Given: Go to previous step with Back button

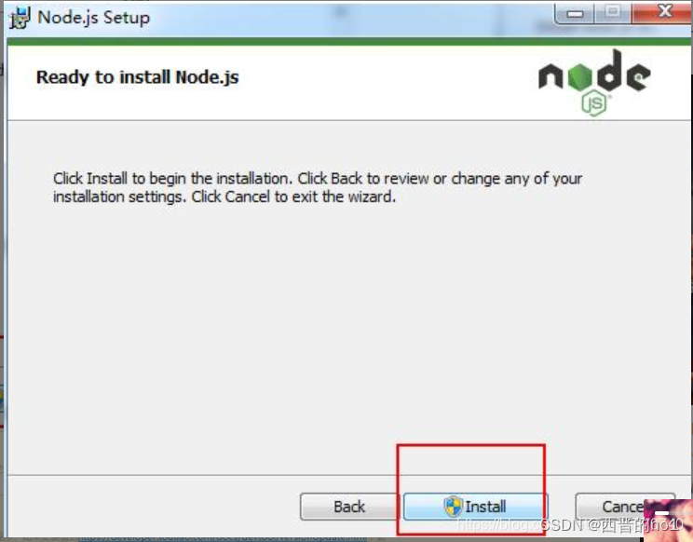Looking at the screenshot, I should point(349,507).
